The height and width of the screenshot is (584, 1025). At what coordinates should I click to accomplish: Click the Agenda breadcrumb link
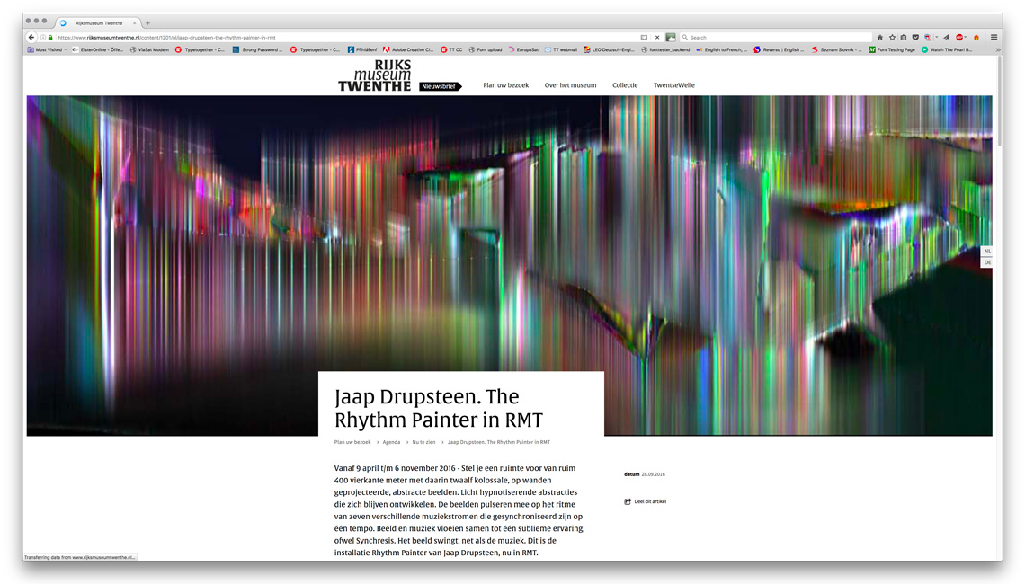tap(391, 442)
